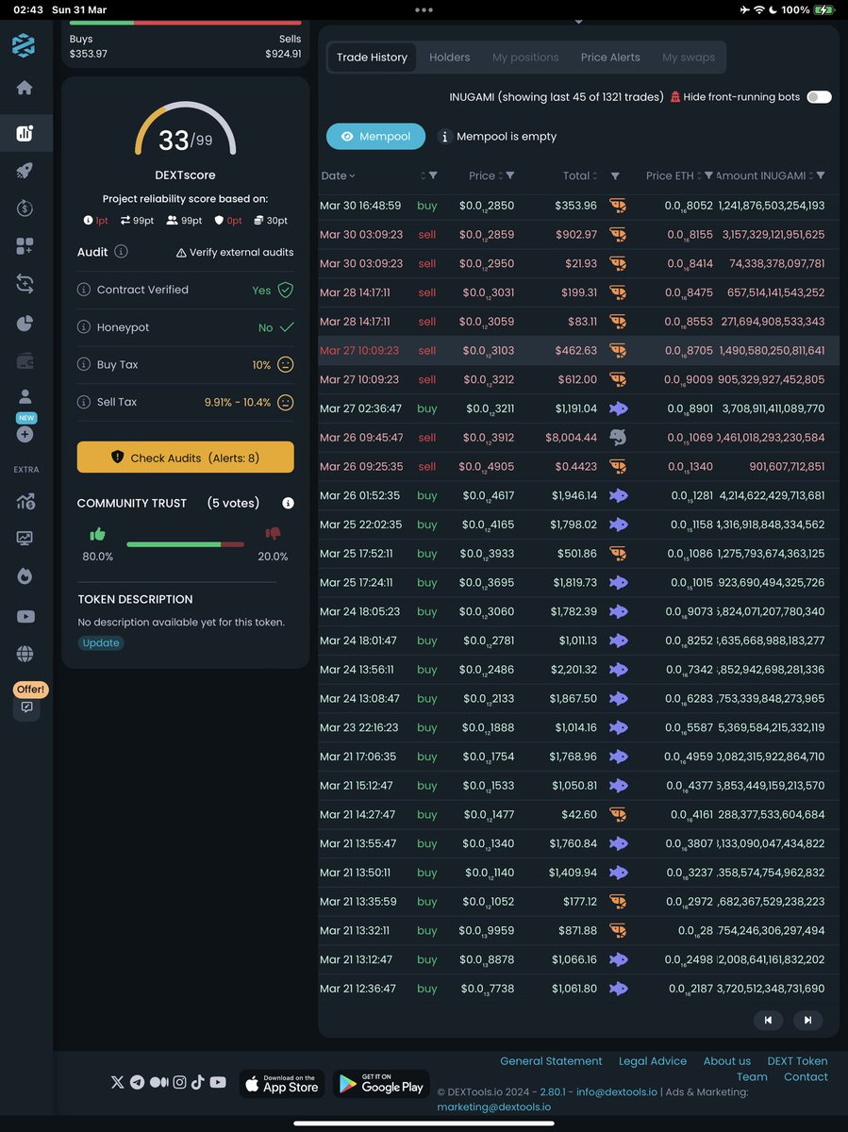848x1132 pixels.
Task: Open the iPad three-dot multitasking menu
Action: point(424,9)
